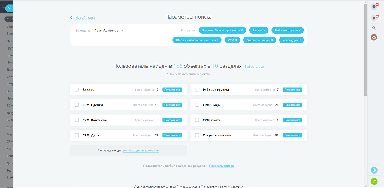Remove the Задачи module tag
384x188 pixels.
pyautogui.click(x=264, y=30)
